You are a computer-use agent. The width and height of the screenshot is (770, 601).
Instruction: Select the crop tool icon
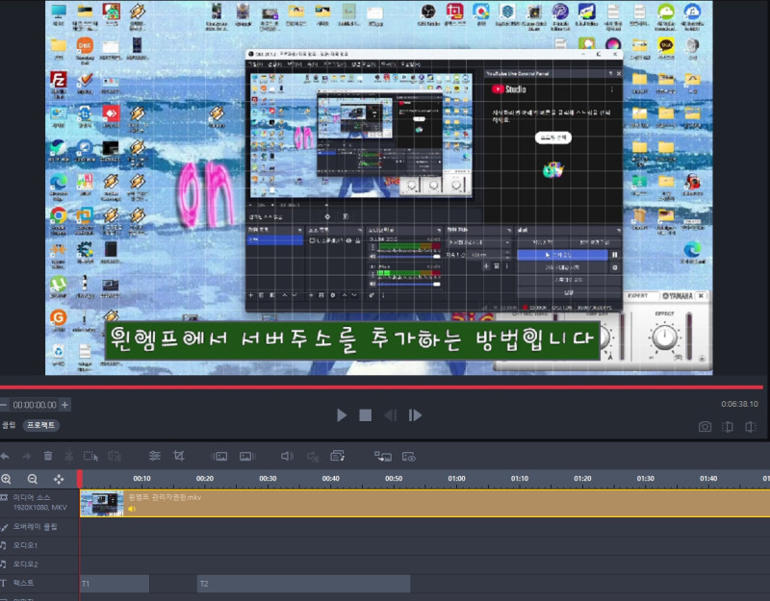179,456
